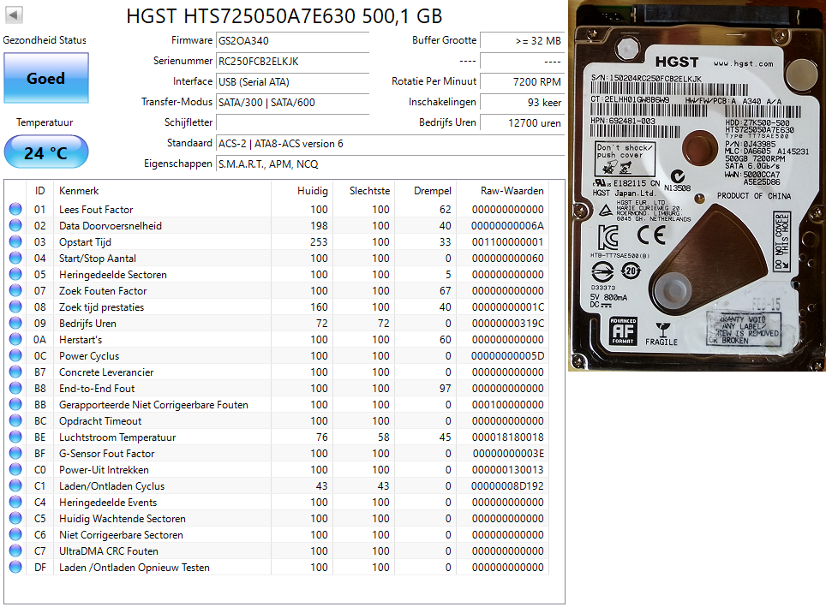Click the status orb for Luchtstroom Temperatuur
The height and width of the screenshot is (607, 826).
(15, 437)
